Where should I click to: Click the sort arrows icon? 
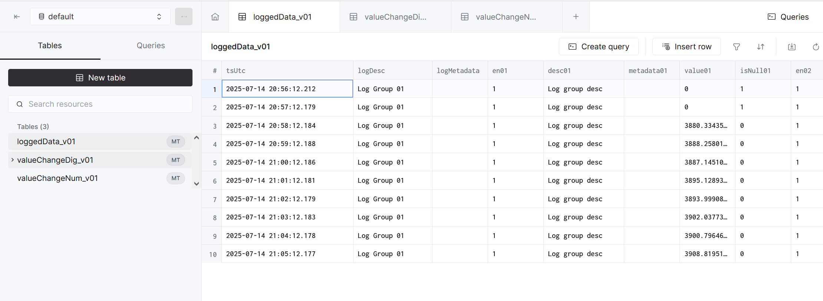761,47
